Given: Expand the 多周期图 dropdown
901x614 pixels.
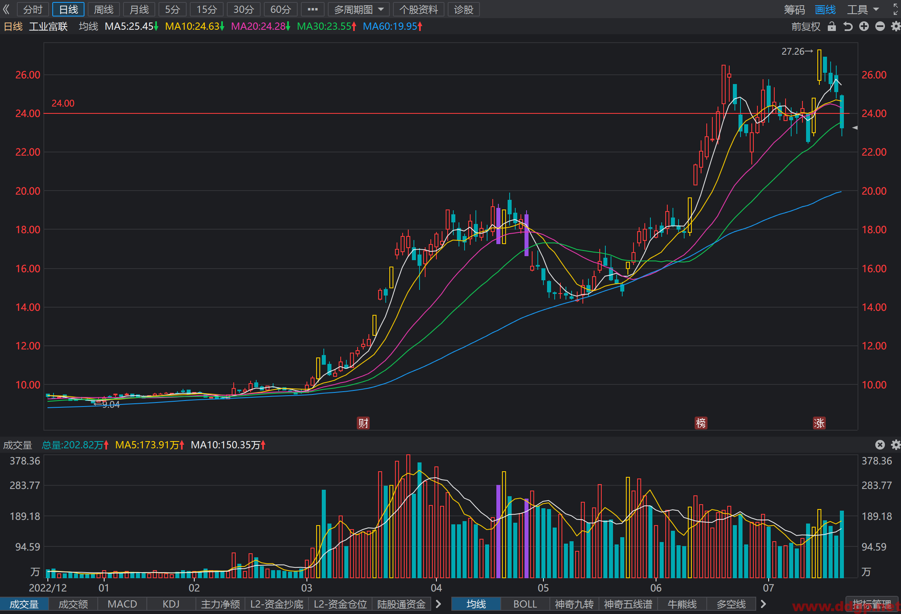Looking at the screenshot, I should click(x=359, y=9).
